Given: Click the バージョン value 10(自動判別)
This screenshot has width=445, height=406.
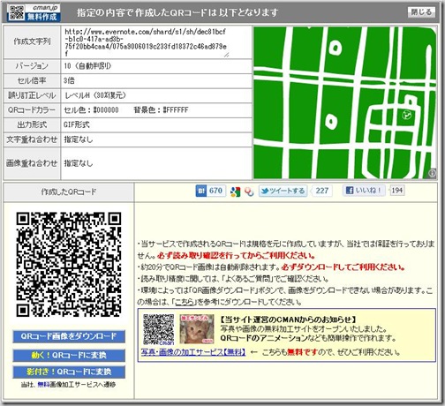Looking at the screenshot, I should 87,66.
